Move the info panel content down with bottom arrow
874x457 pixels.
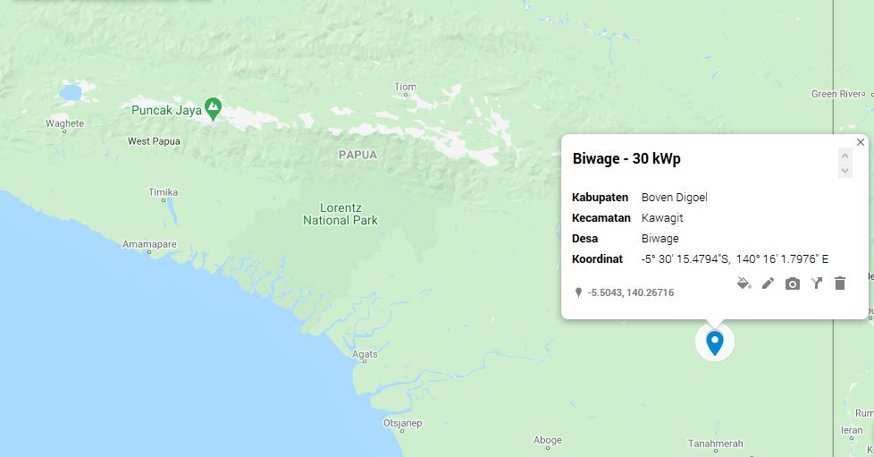(x=845, y=171)
